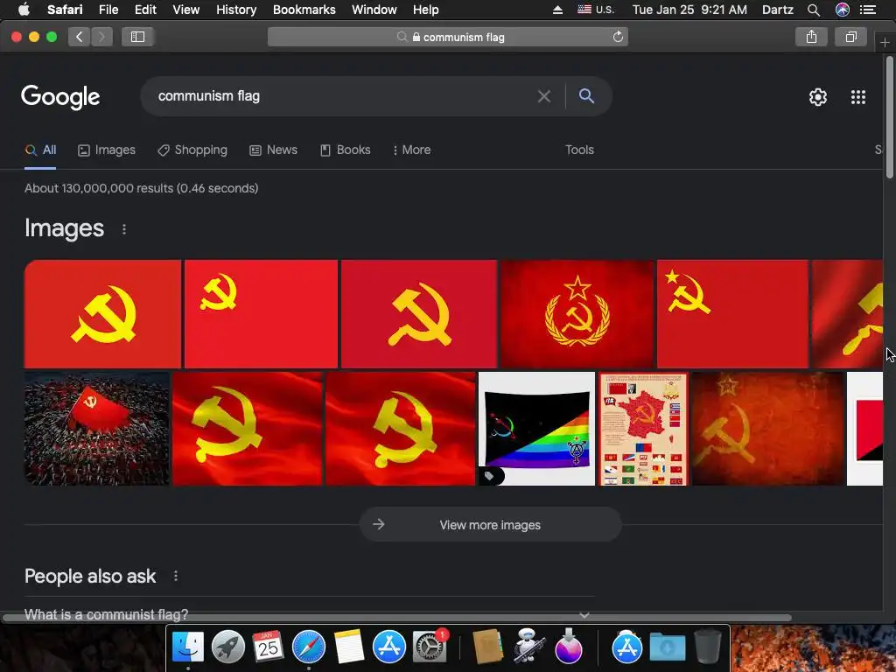Click inside the Google search field
Screen dimensions: 896x672
[x=343, y=96]
